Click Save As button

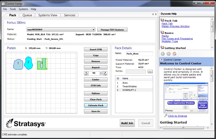[96, 111]
